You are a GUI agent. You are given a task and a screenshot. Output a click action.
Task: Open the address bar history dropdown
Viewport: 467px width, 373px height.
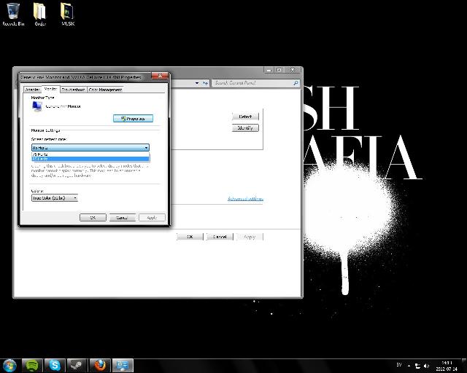197,83
